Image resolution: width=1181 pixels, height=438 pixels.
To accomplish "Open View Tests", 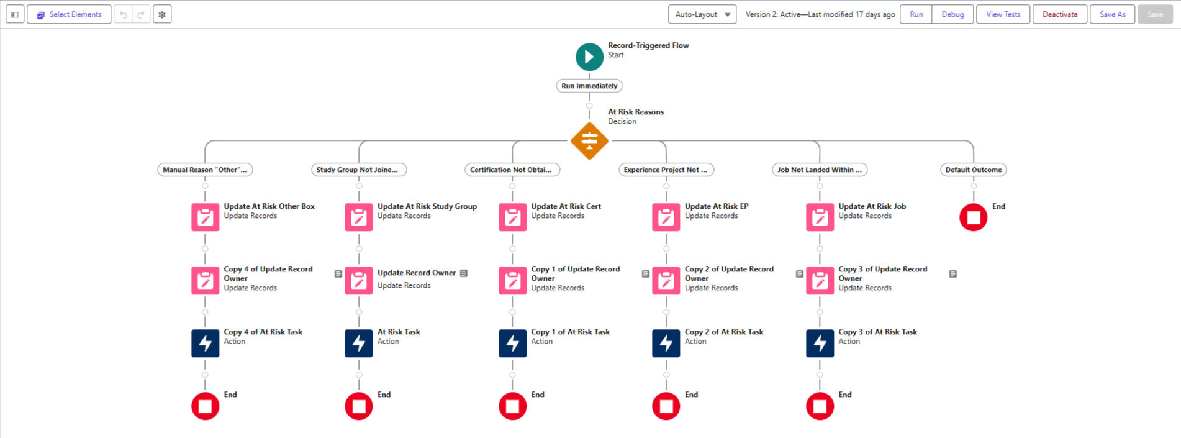I will point(1003,14).
